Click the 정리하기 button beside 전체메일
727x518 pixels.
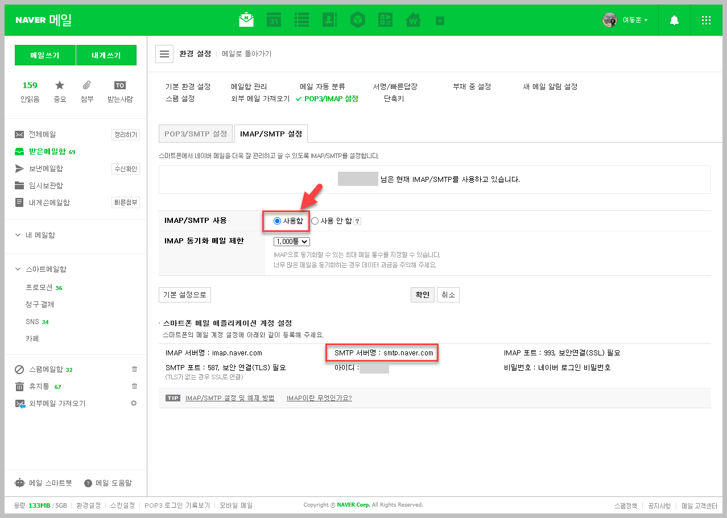tap(126, 135)
